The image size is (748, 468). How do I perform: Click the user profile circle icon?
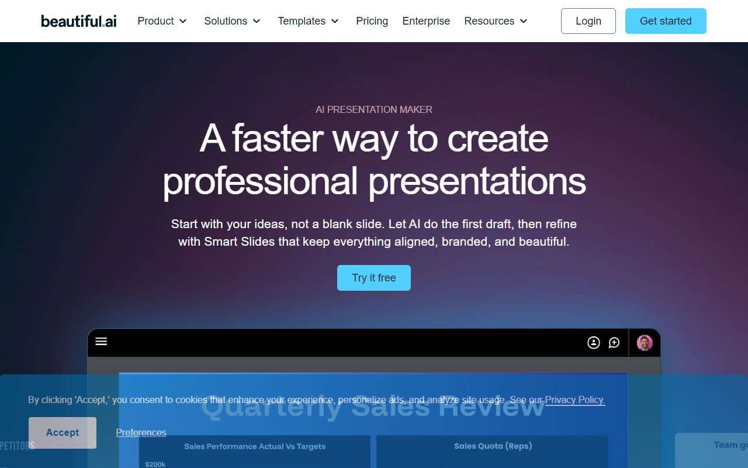(594, 343)
